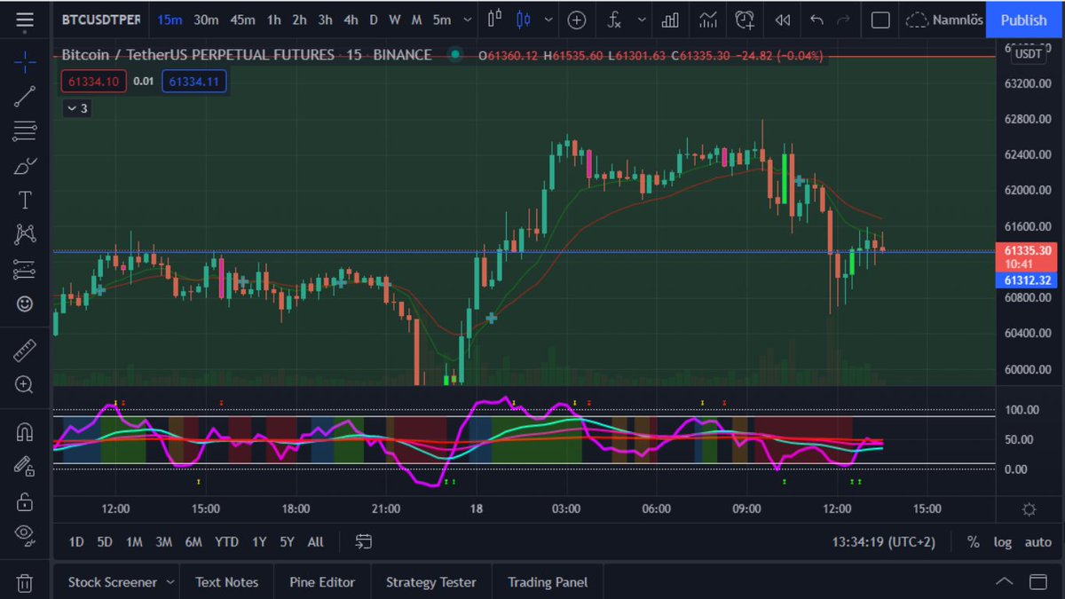Screen dimensions: 1065x599
Task: Create an alert with the clock icon
Action: tap(745, 20)
